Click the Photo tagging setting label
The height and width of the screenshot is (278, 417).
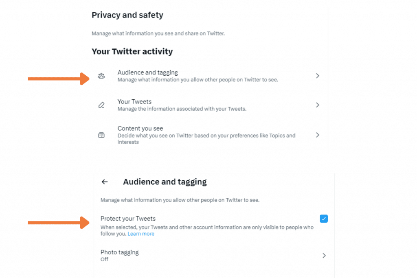click(x=119, y=252)
